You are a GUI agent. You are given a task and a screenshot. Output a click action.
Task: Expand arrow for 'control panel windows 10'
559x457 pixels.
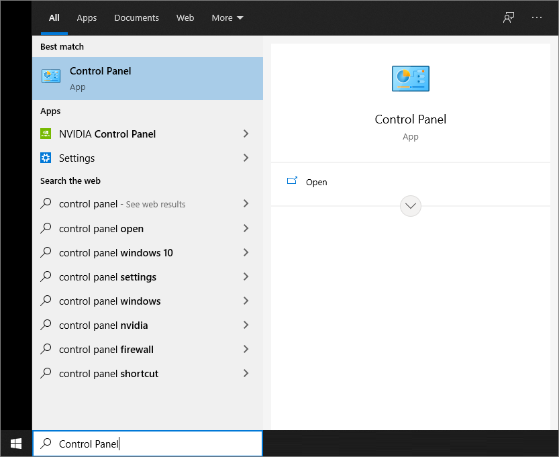point(246,252)
